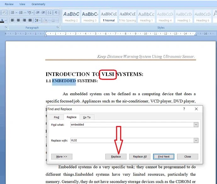Click the first line indent ruler marker
The image size is (217, 184).
[45, 32]
